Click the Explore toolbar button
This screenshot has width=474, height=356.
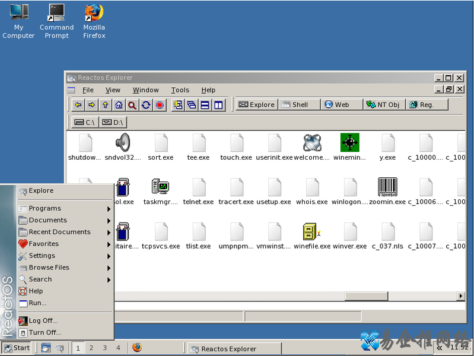click(x=256, y=104)
